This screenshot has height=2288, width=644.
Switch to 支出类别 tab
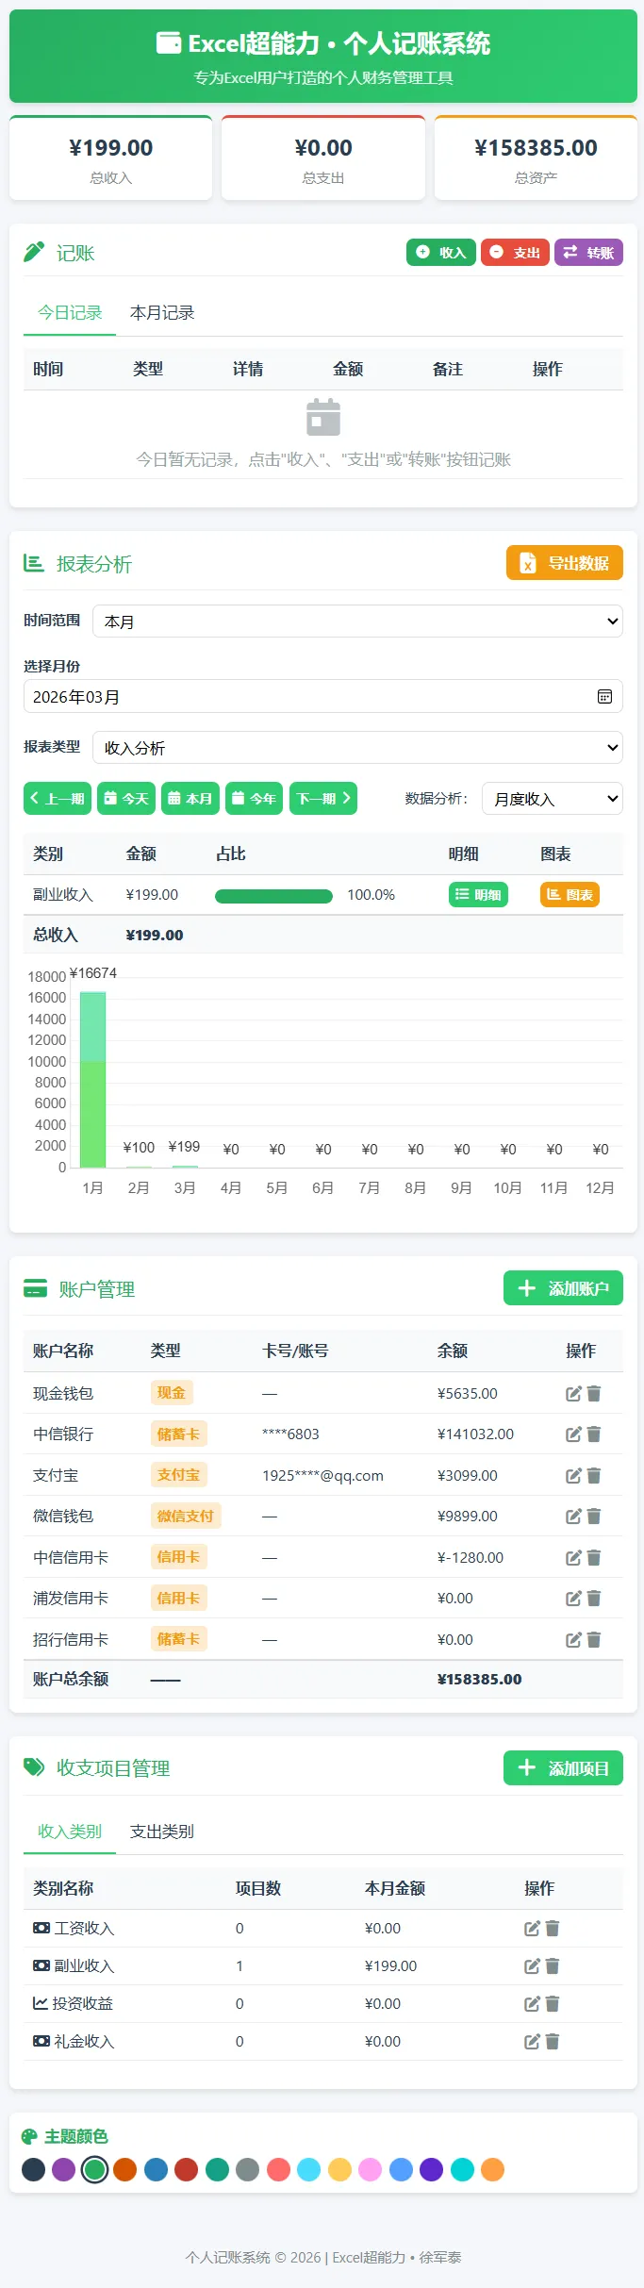[x=162, y=1832]
